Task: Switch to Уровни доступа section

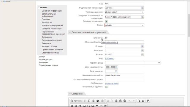Action: (x=45, y=60)
